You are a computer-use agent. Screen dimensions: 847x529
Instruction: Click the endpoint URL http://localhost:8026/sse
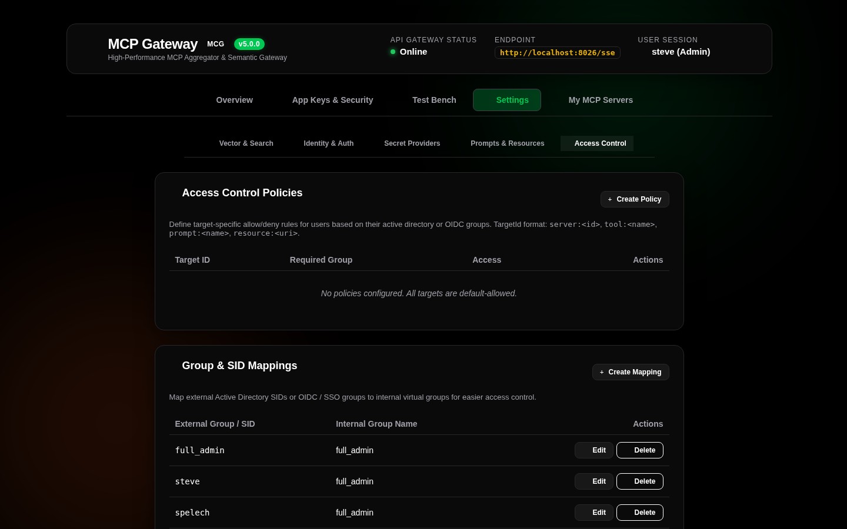coord(557,53)
